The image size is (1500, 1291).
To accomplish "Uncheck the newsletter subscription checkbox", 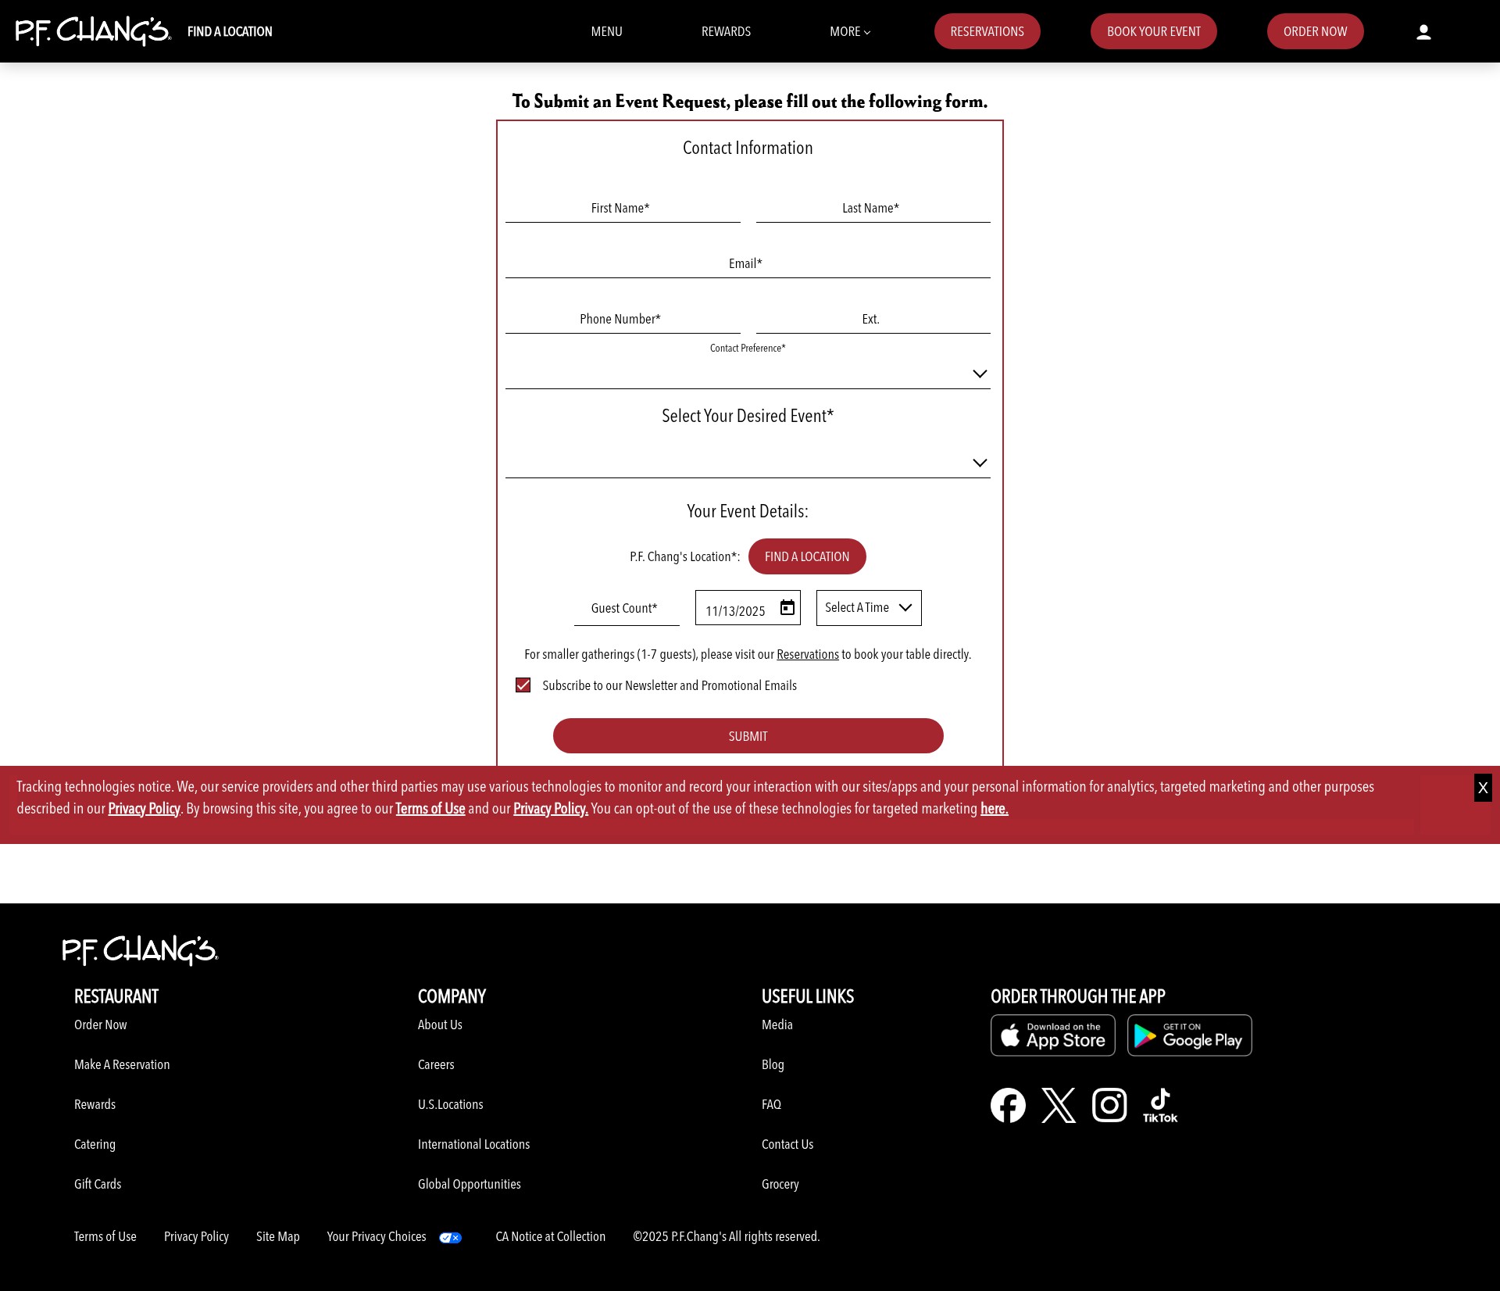I will click(523, 685).
